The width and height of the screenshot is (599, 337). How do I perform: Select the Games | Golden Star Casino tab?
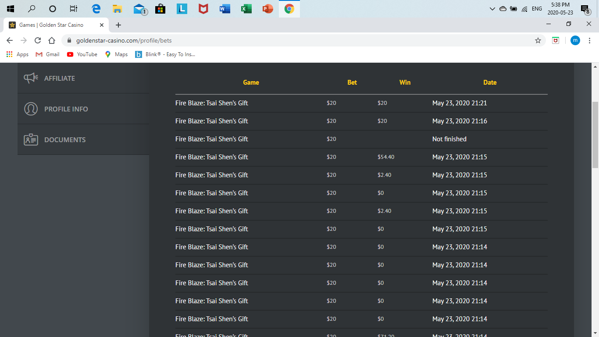(57, 25)
